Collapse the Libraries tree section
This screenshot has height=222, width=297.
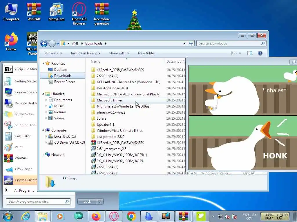43,94
